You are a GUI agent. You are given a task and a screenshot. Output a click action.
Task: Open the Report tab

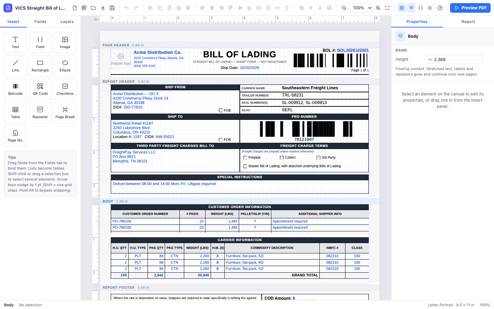click(x=468, y=22)
